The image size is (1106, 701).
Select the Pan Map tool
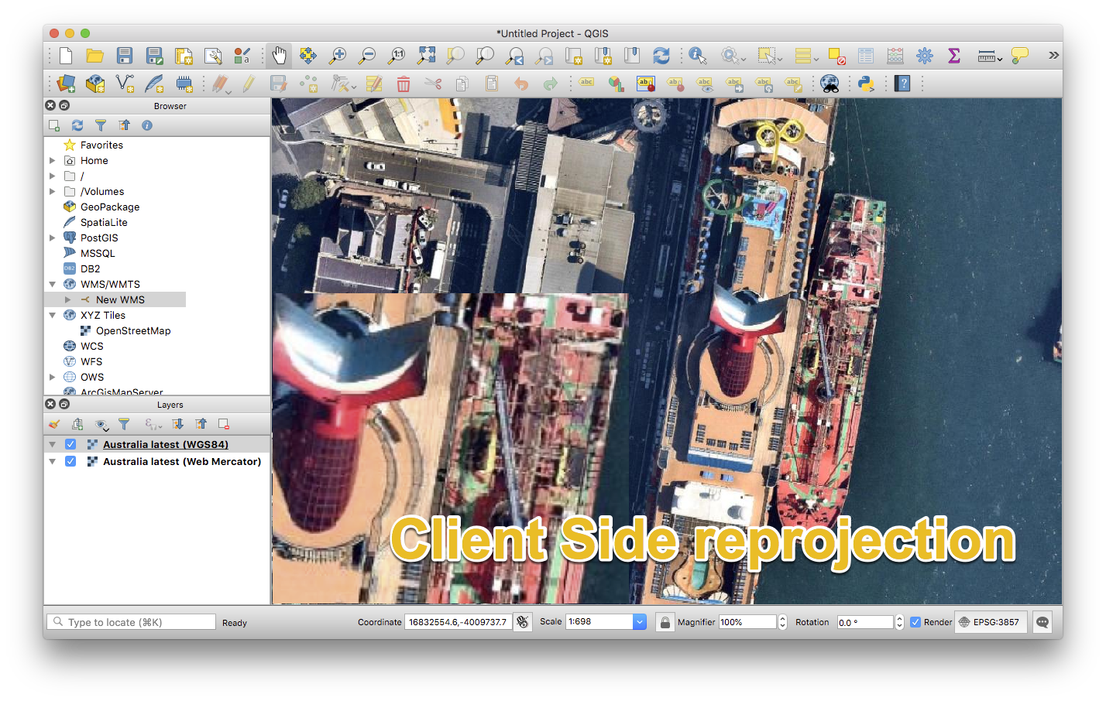pyautogui.click(x=278, y=56)
